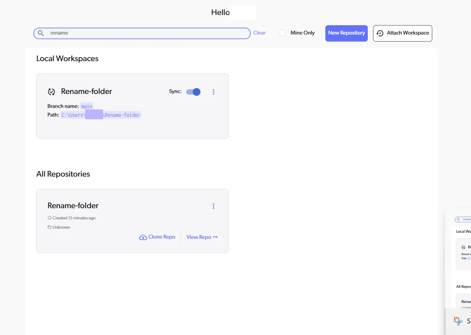Click the Clone Repo link
471x335 pixels.
click(157, 237)
